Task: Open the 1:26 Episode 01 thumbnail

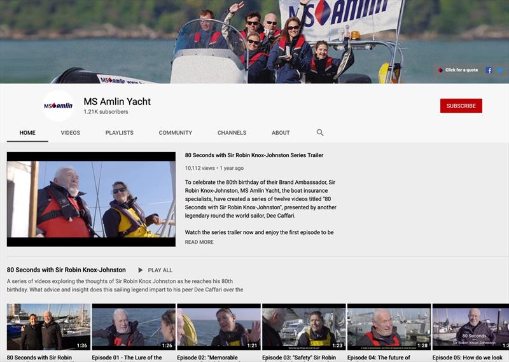Action: pos(134,326)
